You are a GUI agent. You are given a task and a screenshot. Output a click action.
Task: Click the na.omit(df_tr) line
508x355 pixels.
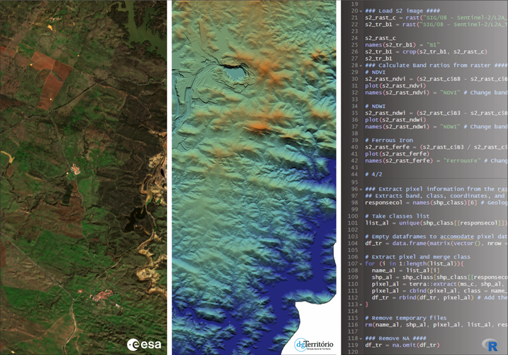403,345
